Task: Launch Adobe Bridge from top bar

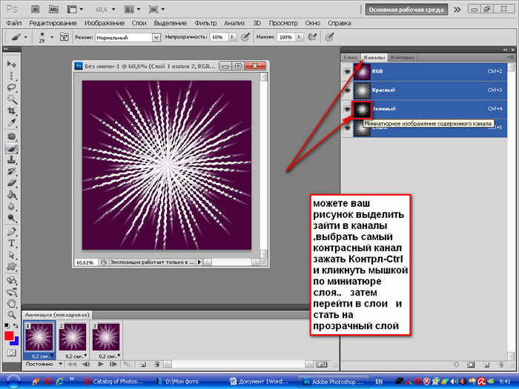Action: [36, 9]
